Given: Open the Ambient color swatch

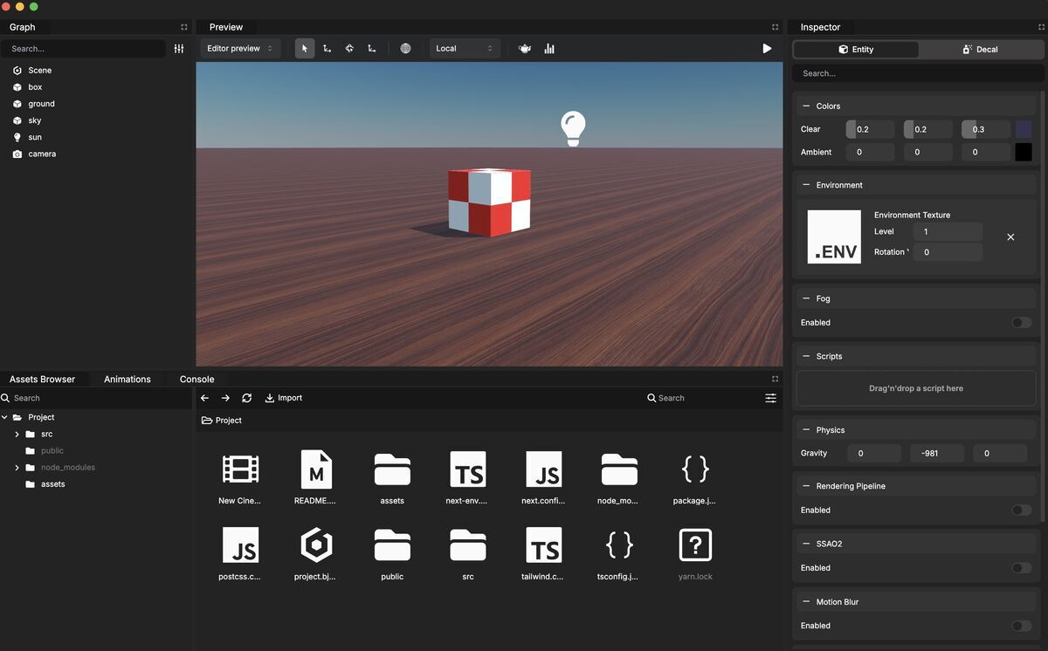Looking at the screenshot, I should (x=1024, y=152).
